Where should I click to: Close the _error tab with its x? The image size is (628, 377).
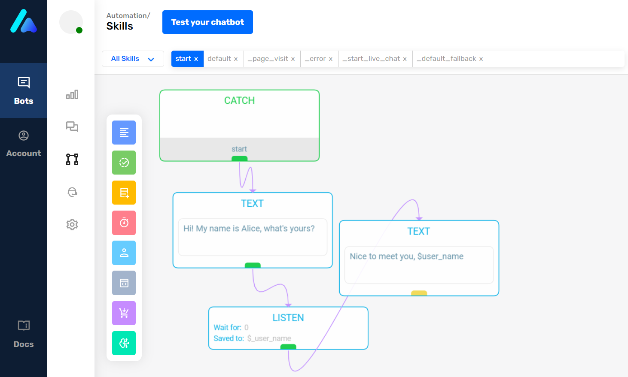tap(331, 59)
